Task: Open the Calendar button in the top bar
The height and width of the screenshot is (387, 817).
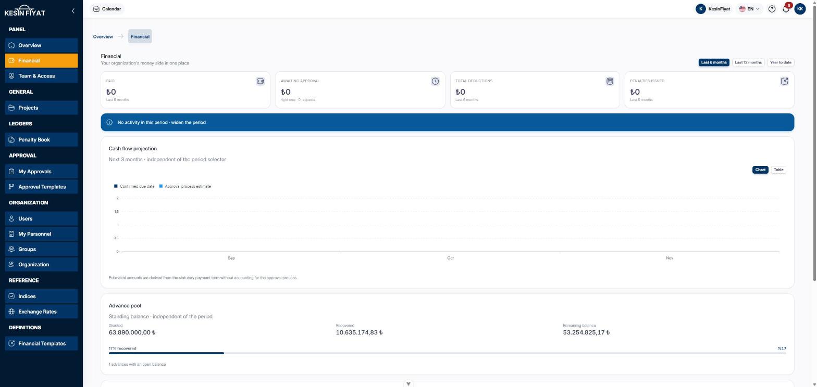Action: pos(107,9)
